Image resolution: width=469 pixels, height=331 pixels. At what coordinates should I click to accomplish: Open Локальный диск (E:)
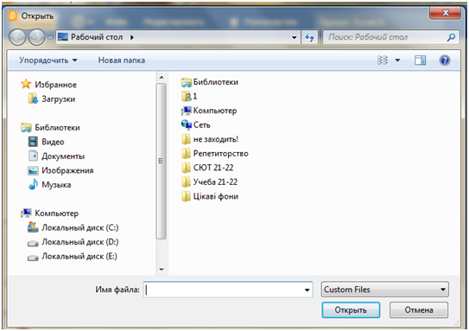(x=79, y=256)
